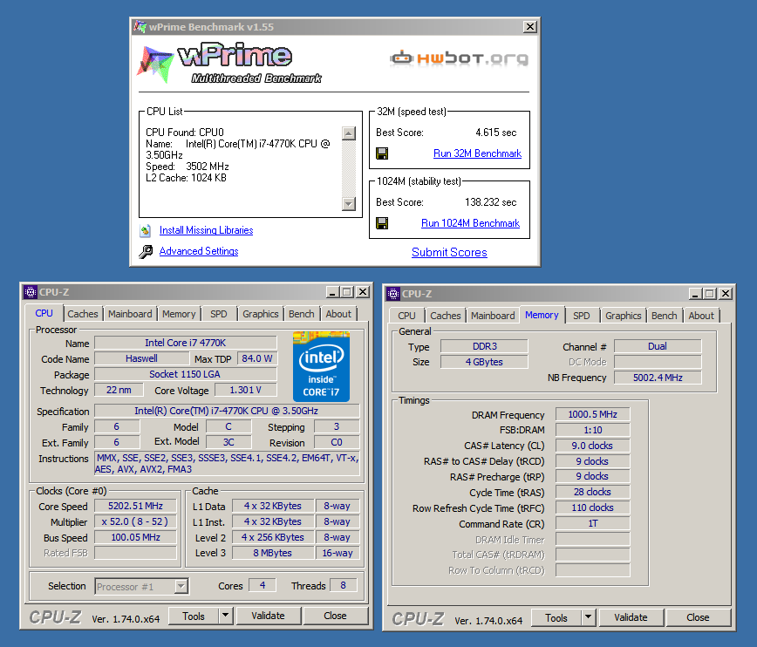The image size is (757, 647).
Task: Close the wPrime Benchmark window
Action: tap(529, 27)
